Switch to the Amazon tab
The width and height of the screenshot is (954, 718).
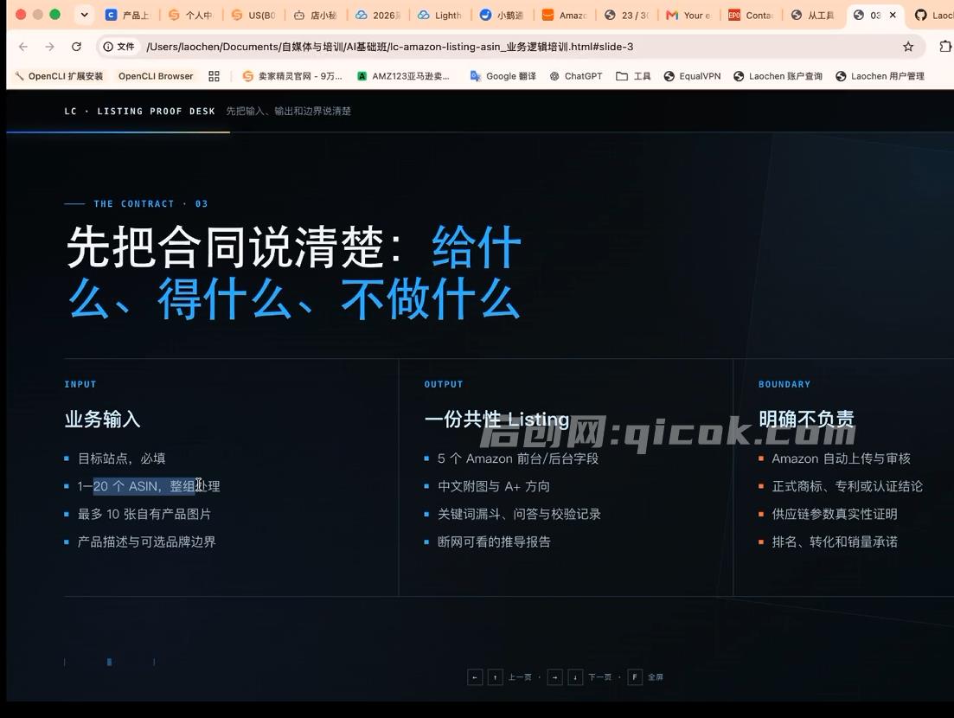tap(565, 16)
